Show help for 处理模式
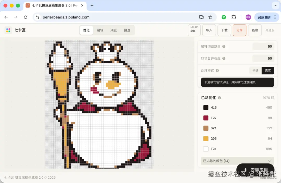 217,71
